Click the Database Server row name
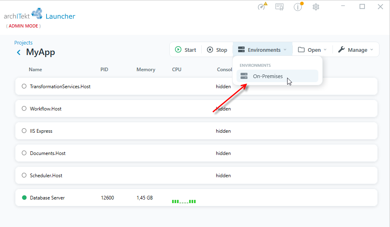This screenshot has height=227, width=390. click(x=47, y=197)
